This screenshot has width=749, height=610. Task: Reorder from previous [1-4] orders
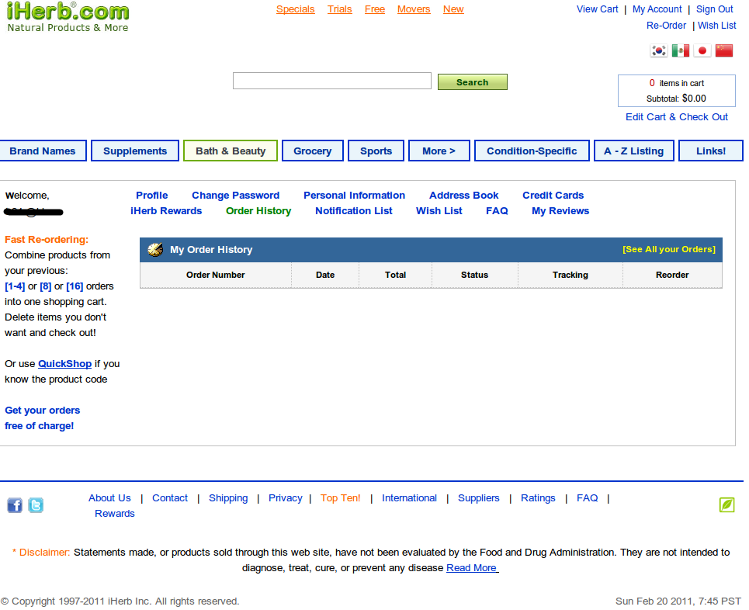pos(15,286)
